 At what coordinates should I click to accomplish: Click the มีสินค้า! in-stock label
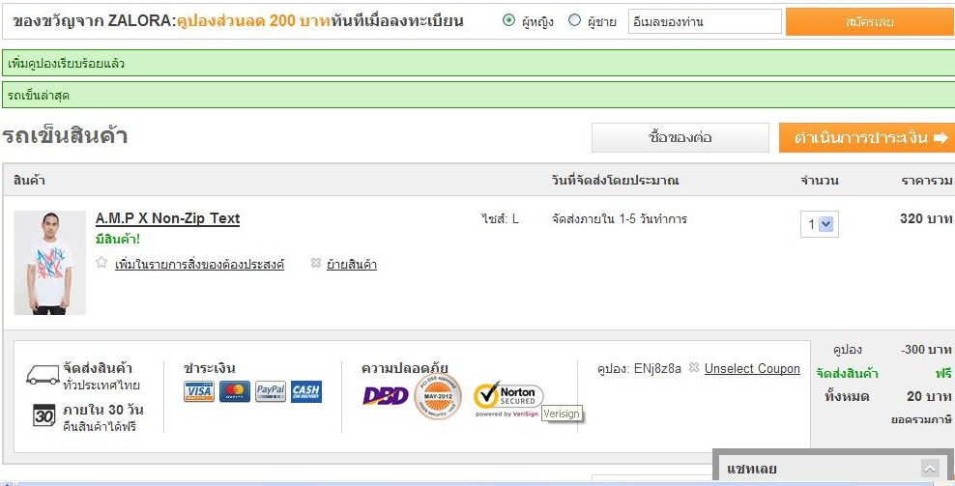pyautogui.click(x=118, y=240)
